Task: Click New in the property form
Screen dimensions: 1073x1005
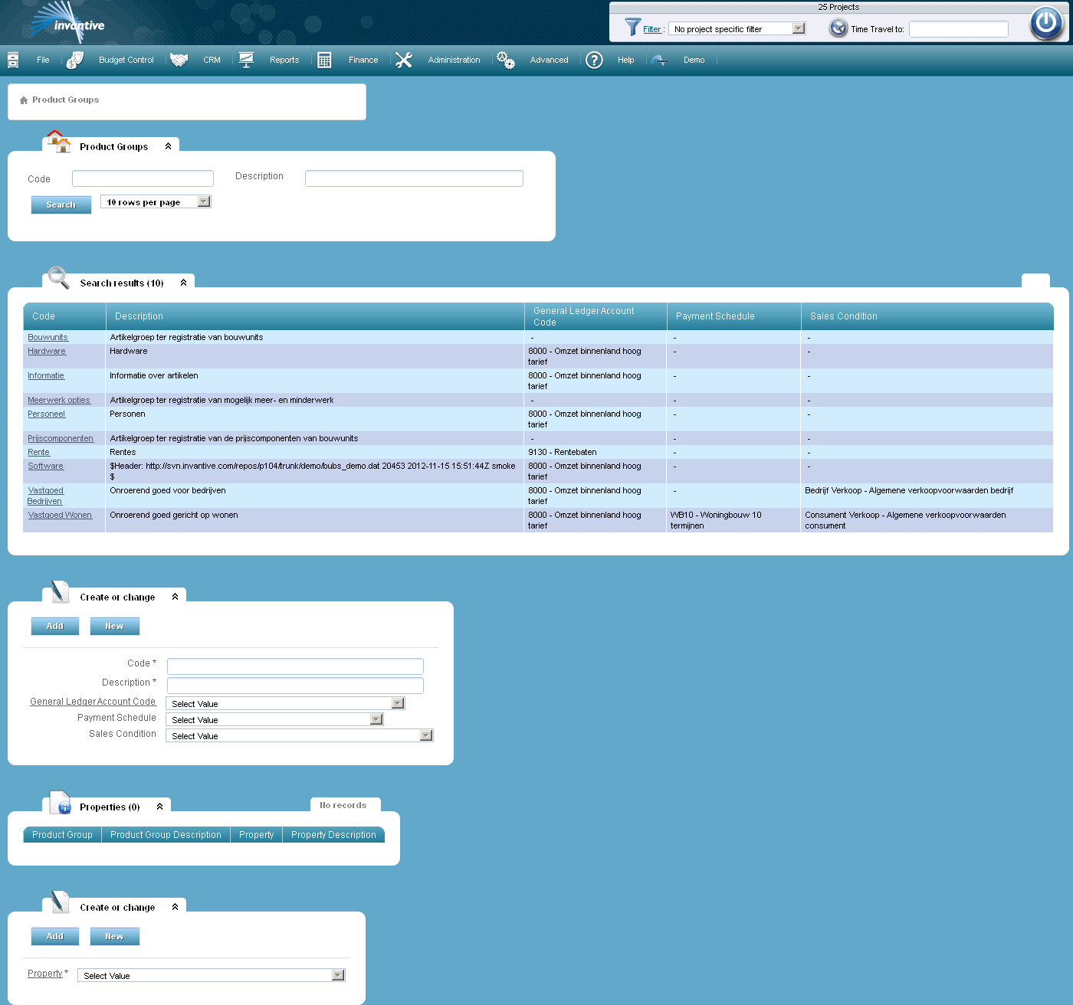Action: [x=115, y=936]
